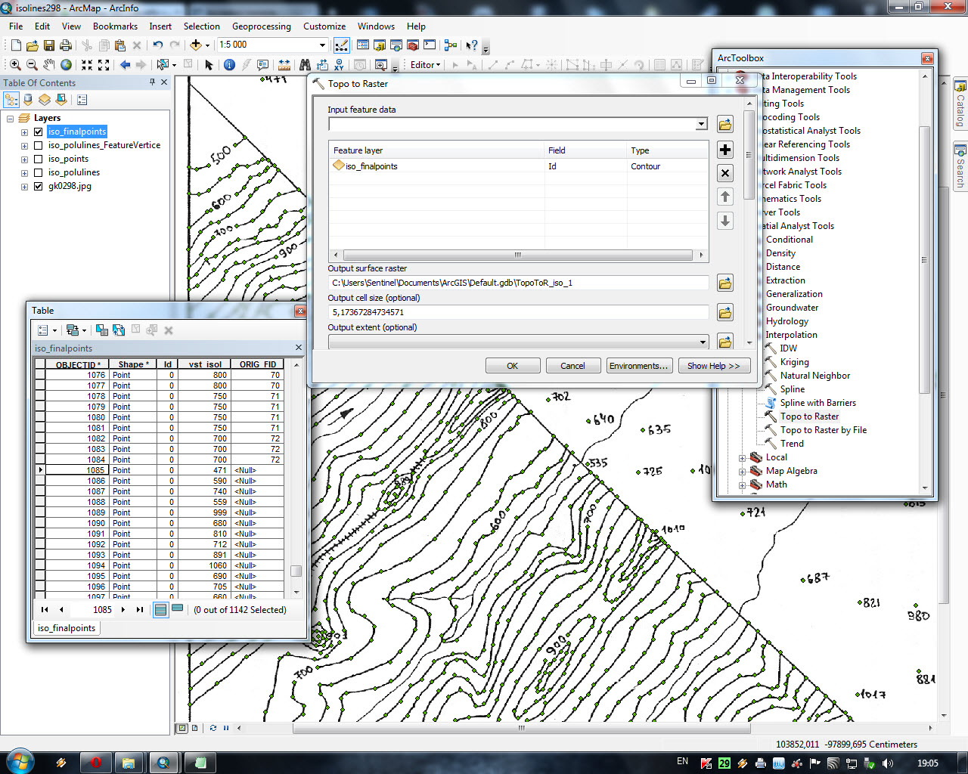The width and height of the screenshot is (968, 774).
Task: Open the map scale 1:5 000 dropdown
Action: pos(323,45)
